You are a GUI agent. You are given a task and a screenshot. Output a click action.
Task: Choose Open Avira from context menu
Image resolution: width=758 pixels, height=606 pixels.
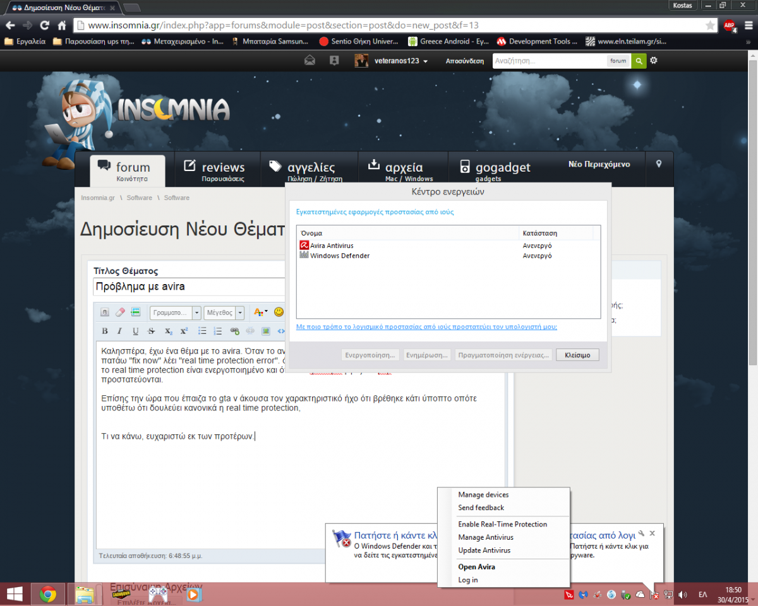[476, 567]
